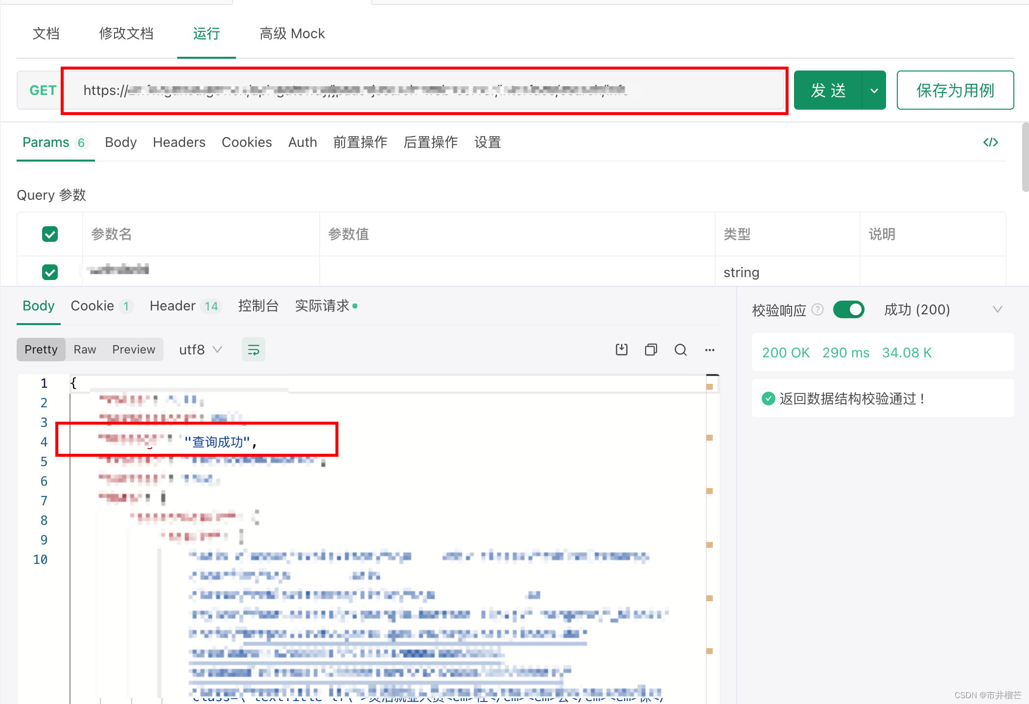Uncheck the select-all params header checkbox
This screenshot has height=704, width=1029.
click(50, 234)
